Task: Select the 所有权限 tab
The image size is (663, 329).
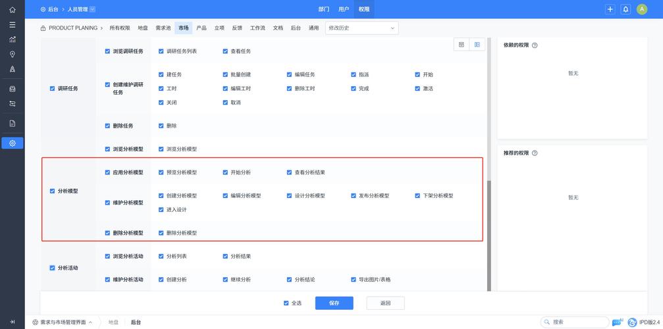Action: pyautogui.click(x=120, y=28)
